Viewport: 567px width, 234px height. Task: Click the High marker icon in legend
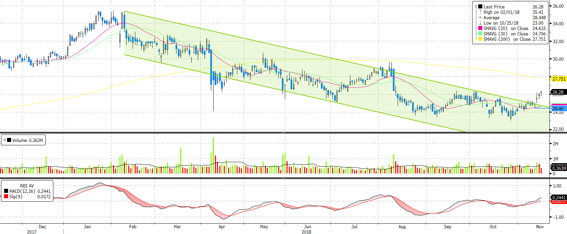[x=480, y=12]
